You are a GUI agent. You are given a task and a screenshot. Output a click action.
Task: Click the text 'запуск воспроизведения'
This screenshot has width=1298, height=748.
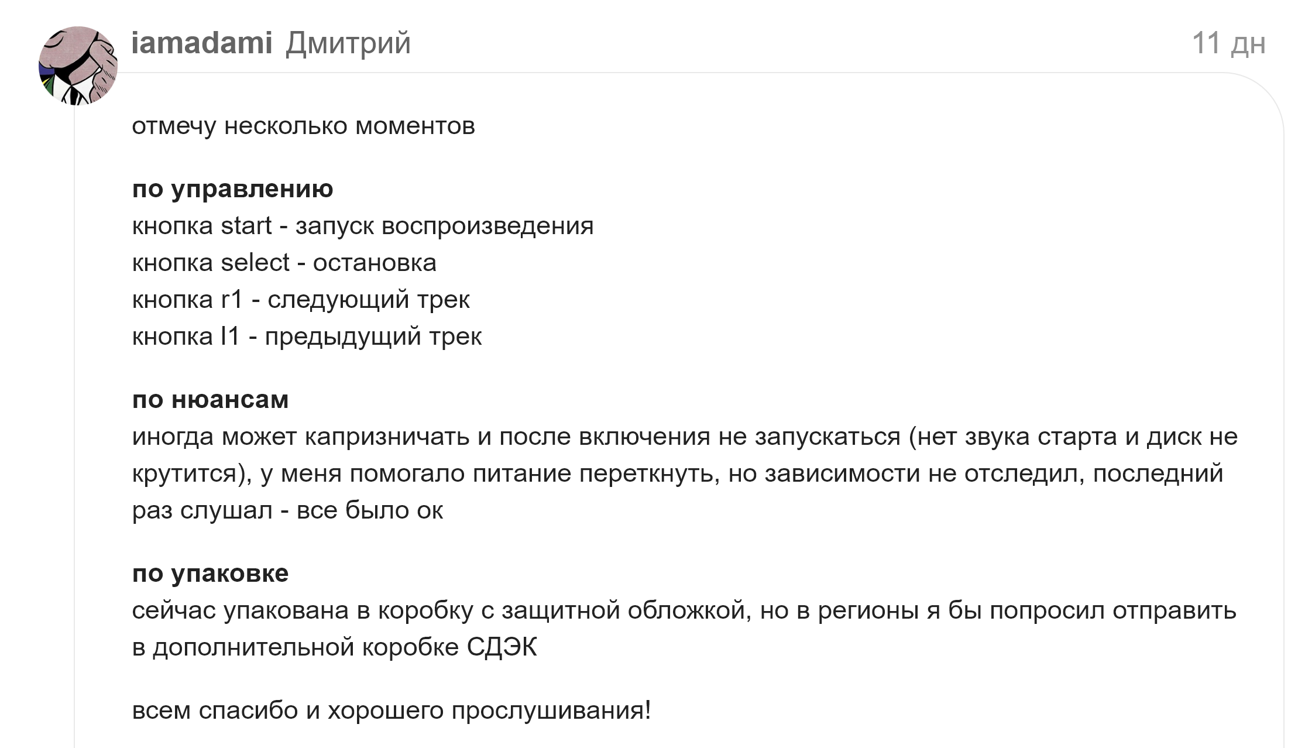444,226
